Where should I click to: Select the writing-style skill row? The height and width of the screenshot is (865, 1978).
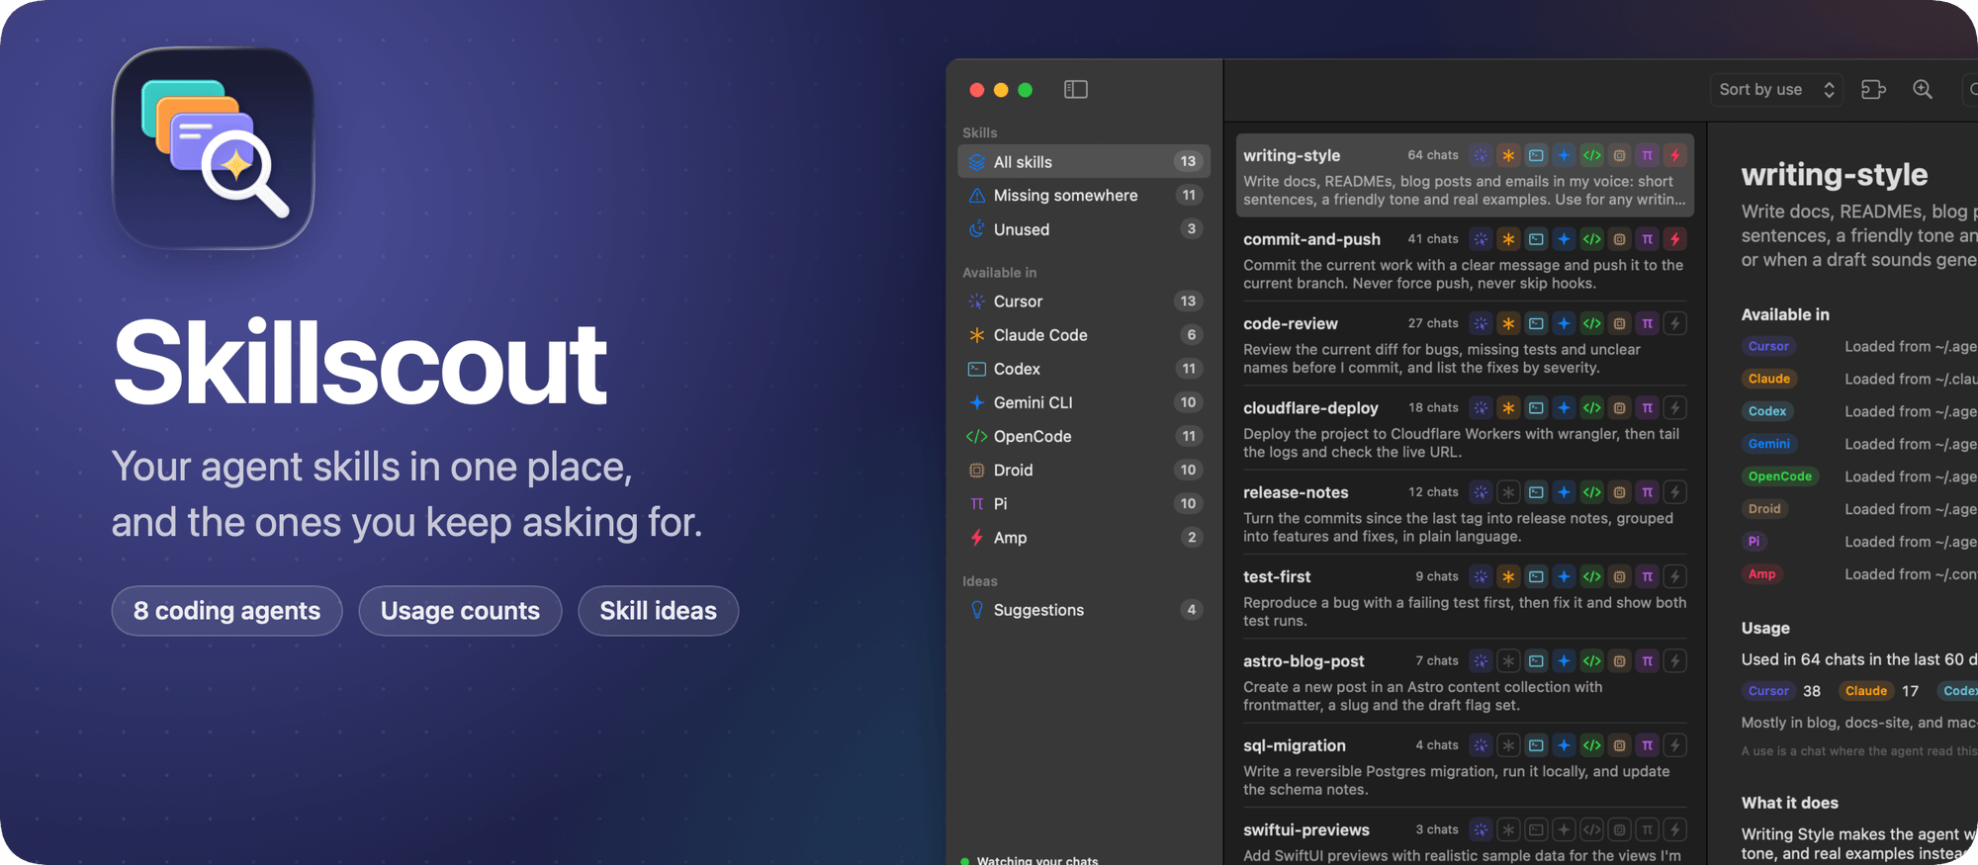(1465, 176)
